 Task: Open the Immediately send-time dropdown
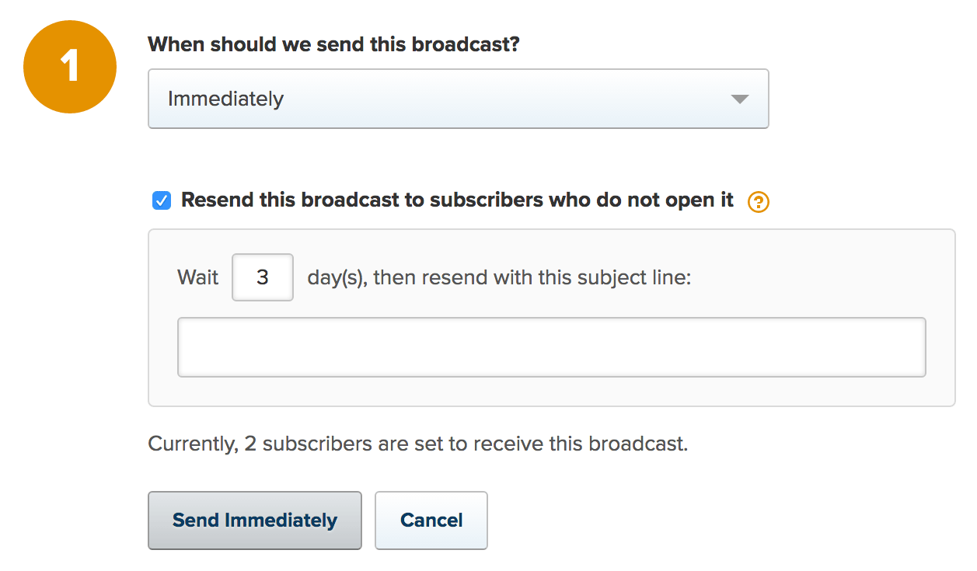click(x=458, y=99)
